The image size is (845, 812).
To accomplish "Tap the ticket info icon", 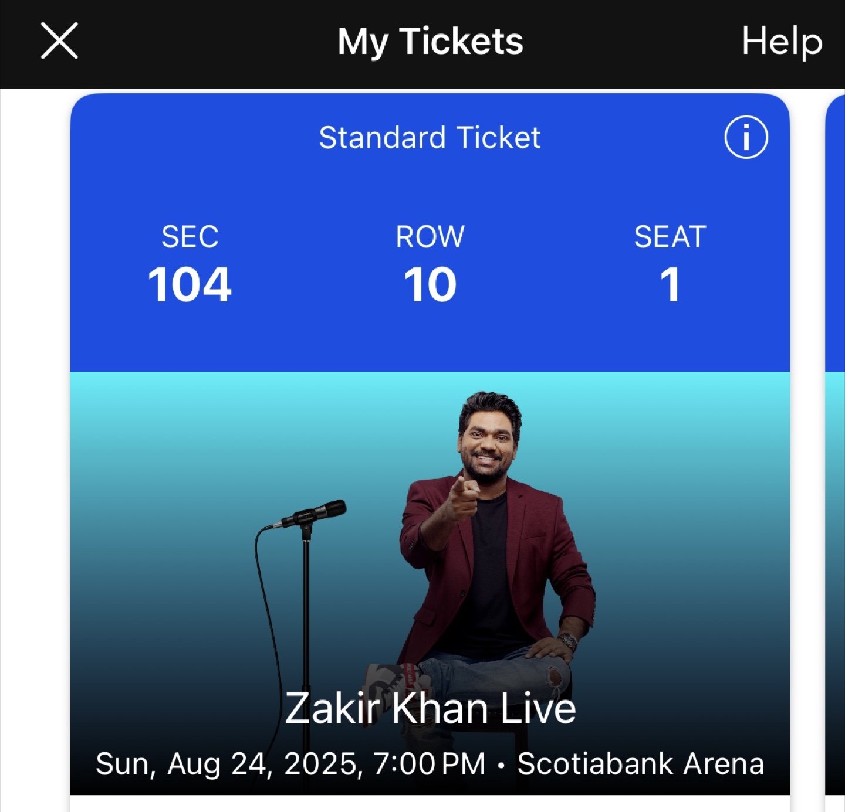I will click(x=746, y=138).
